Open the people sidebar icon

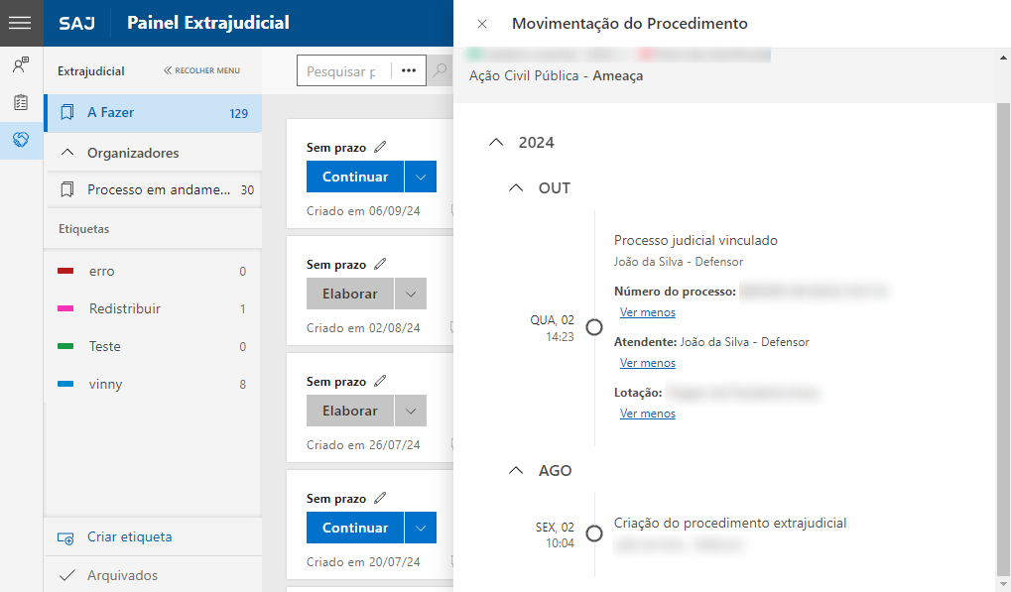pyautogui.click(x=21, y=64)
